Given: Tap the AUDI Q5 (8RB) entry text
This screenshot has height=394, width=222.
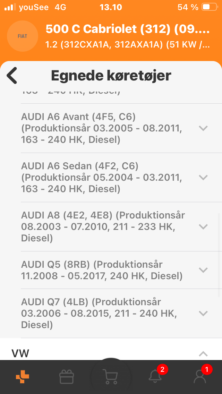Looking at the screenshot, I should [x=102, y=270].
